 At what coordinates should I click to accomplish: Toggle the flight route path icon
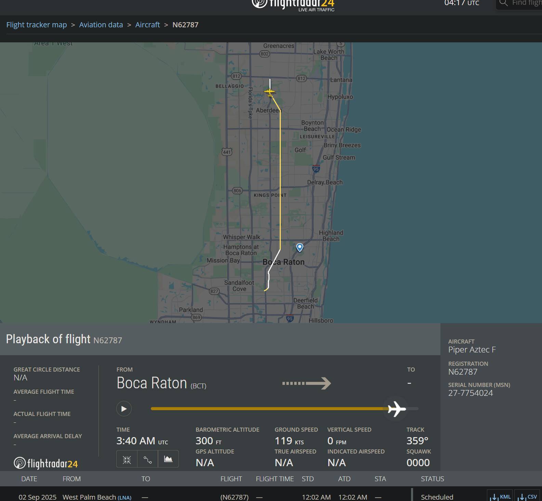pos(148,460)
